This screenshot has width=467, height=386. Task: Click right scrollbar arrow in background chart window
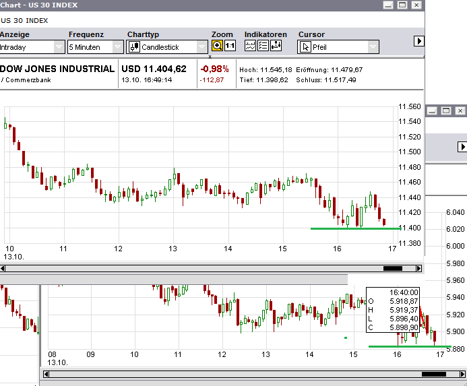point(462,374)
